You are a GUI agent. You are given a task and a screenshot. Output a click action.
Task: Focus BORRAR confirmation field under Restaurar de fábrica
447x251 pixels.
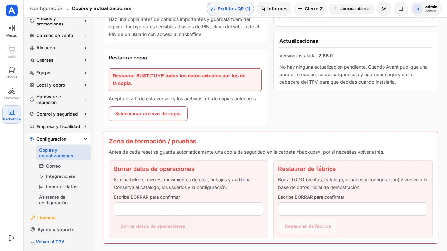tap(353, 209)
